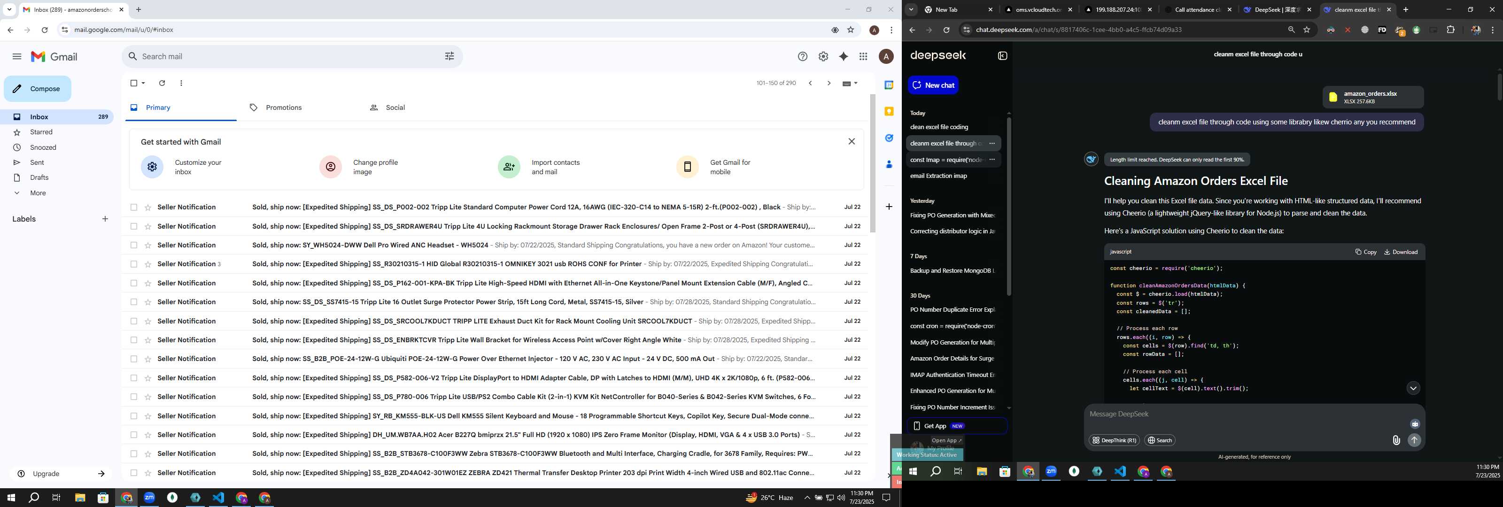The height and width of the screenshot is (507, 1503).
Task: Open the Starred folder
Action: [x=41, y=132]
